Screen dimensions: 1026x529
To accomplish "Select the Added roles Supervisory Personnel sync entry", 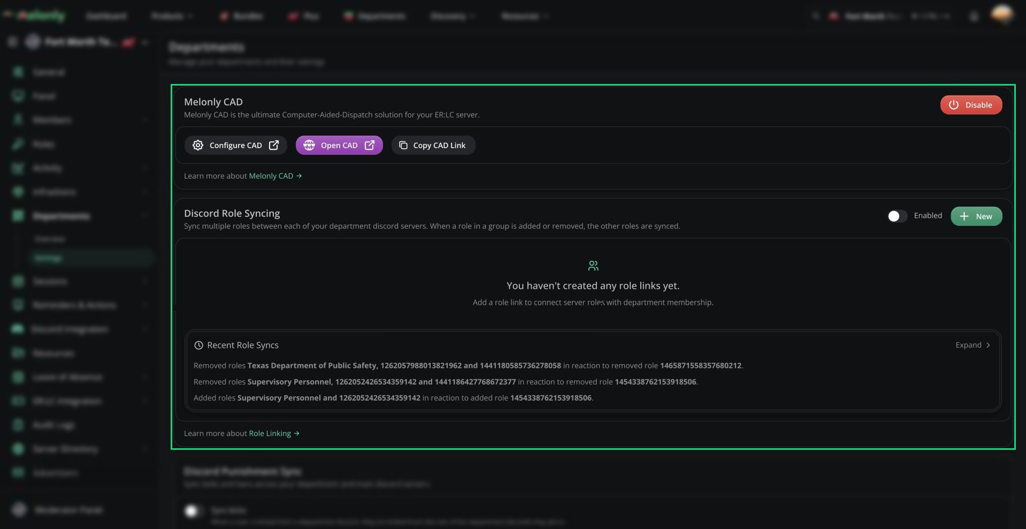I will 393,398.
